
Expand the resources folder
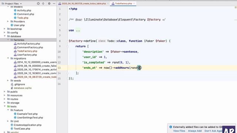click(4, 95)
